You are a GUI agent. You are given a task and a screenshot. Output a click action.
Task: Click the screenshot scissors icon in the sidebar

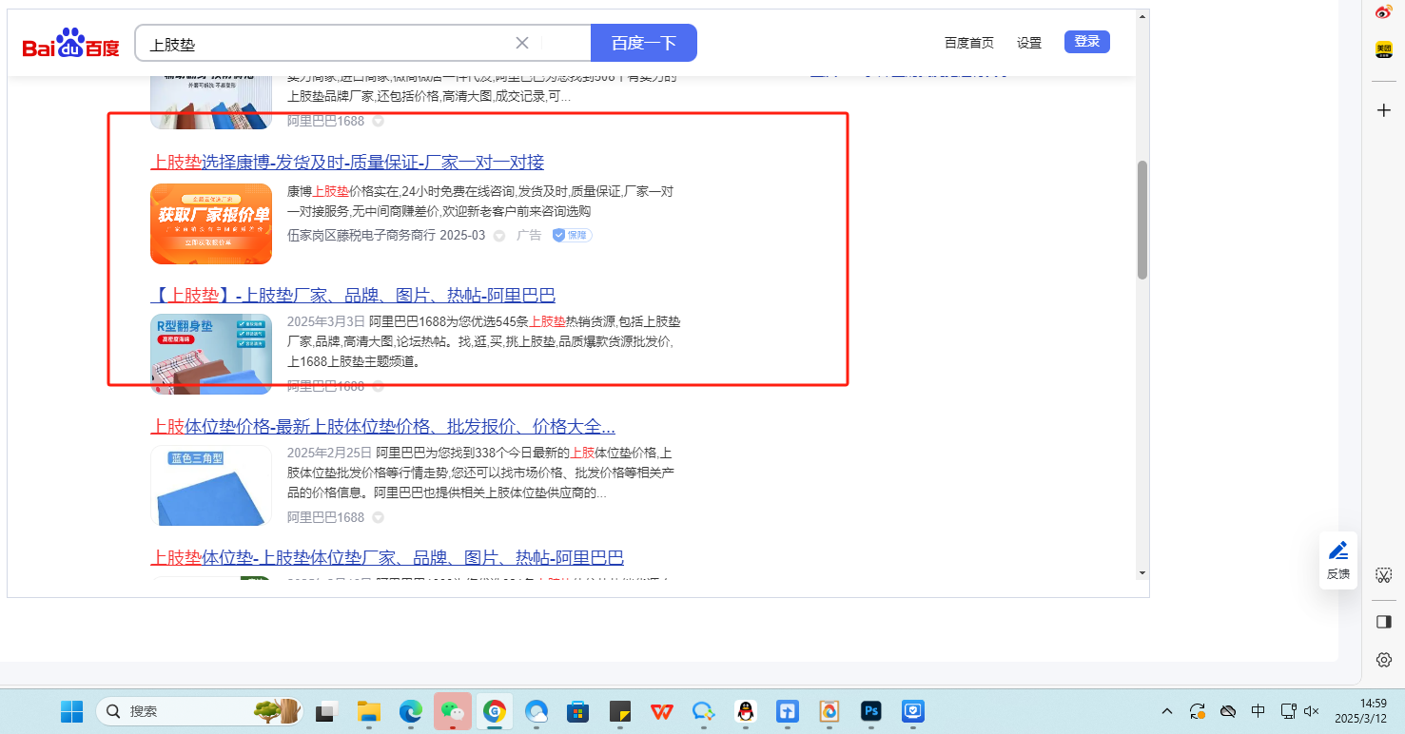point(1384,575)
